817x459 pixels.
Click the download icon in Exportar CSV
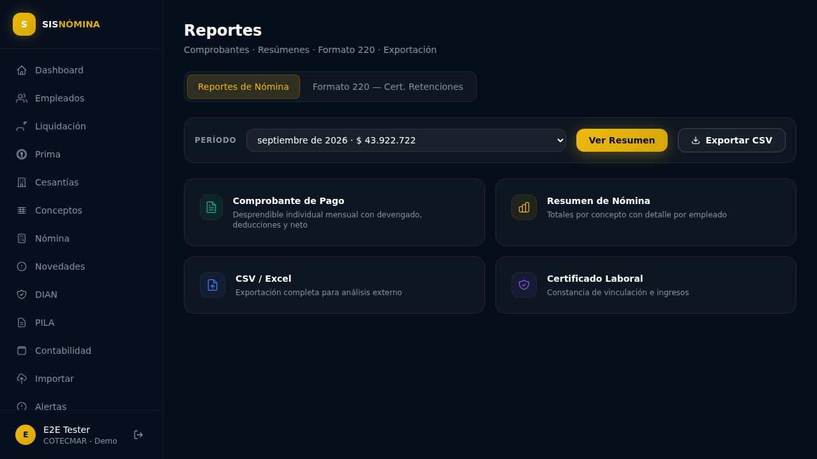tap(696, 140)
